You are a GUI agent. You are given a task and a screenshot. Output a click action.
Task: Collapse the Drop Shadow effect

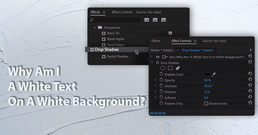click(152, 63)
